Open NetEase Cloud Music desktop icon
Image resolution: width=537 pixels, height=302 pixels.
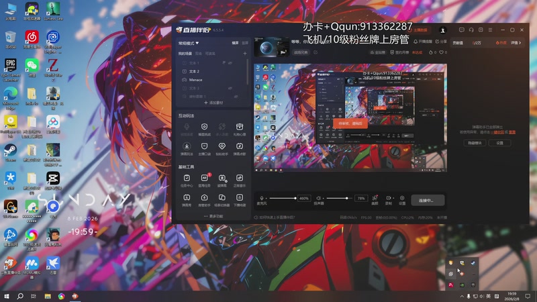(x=32, y=40)
